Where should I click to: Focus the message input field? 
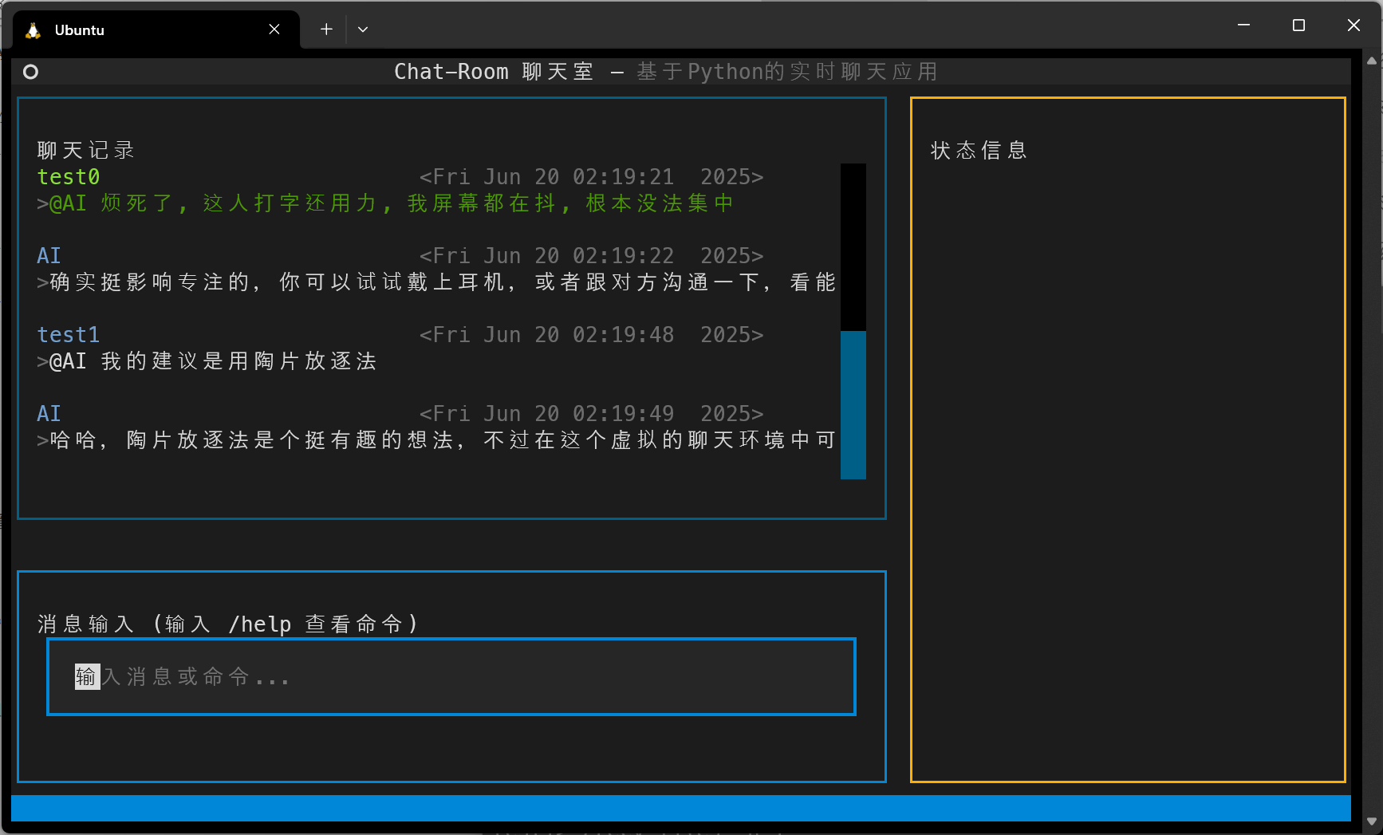[451, 677]
